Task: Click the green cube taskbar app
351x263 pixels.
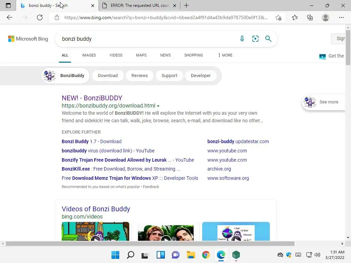Action: tap(236, 255)
